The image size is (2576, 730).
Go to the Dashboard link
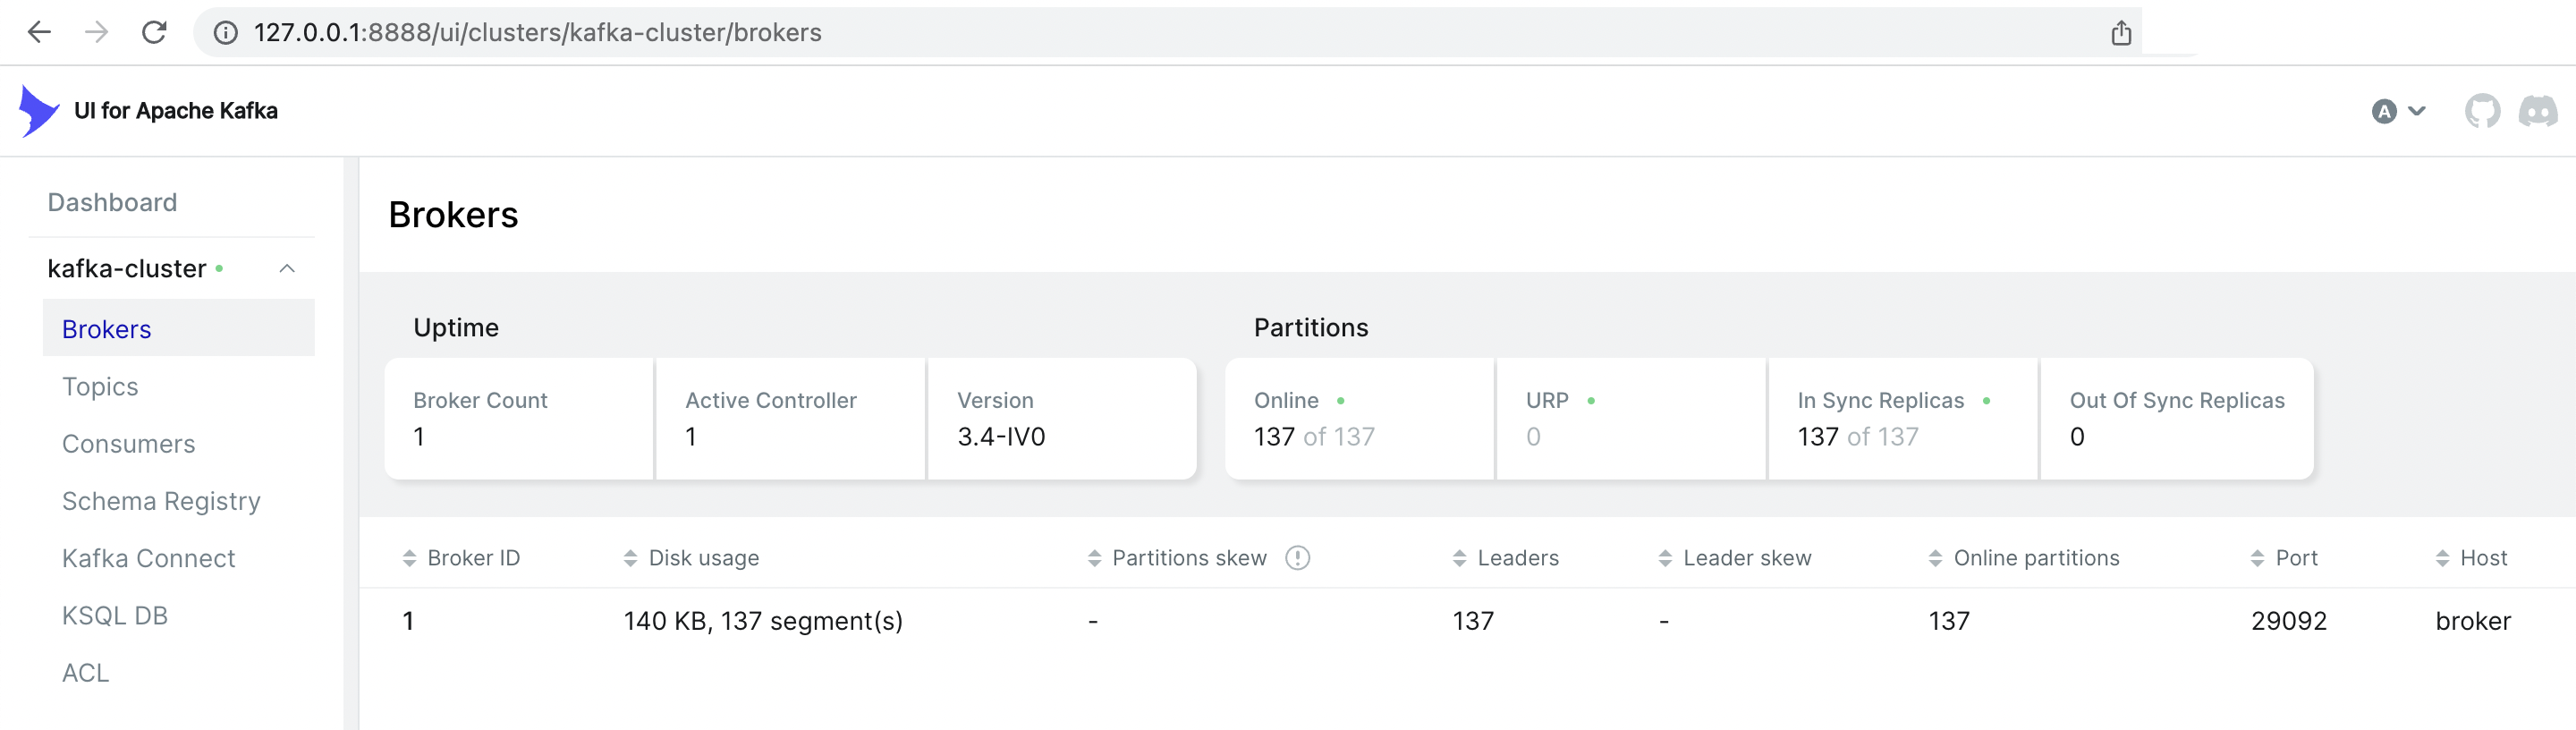pyautogui.click(x=112, y=203)
